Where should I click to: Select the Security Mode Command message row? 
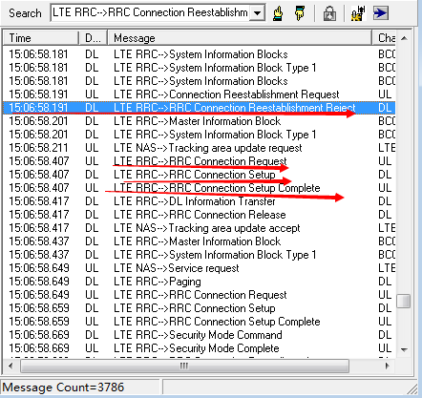pos(200,335)
